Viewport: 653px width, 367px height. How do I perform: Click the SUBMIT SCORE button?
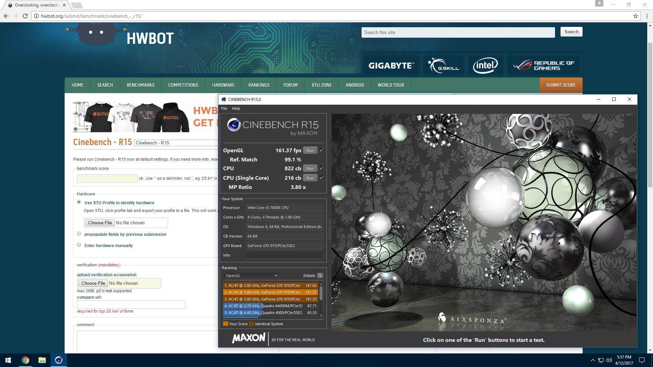[561, 85]
